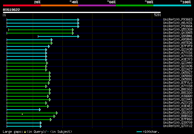The width and height of the screenshot is (194, 134).
Task: Click the UniRef100_Q2IA37 label
Action: [x=178, y=109]
